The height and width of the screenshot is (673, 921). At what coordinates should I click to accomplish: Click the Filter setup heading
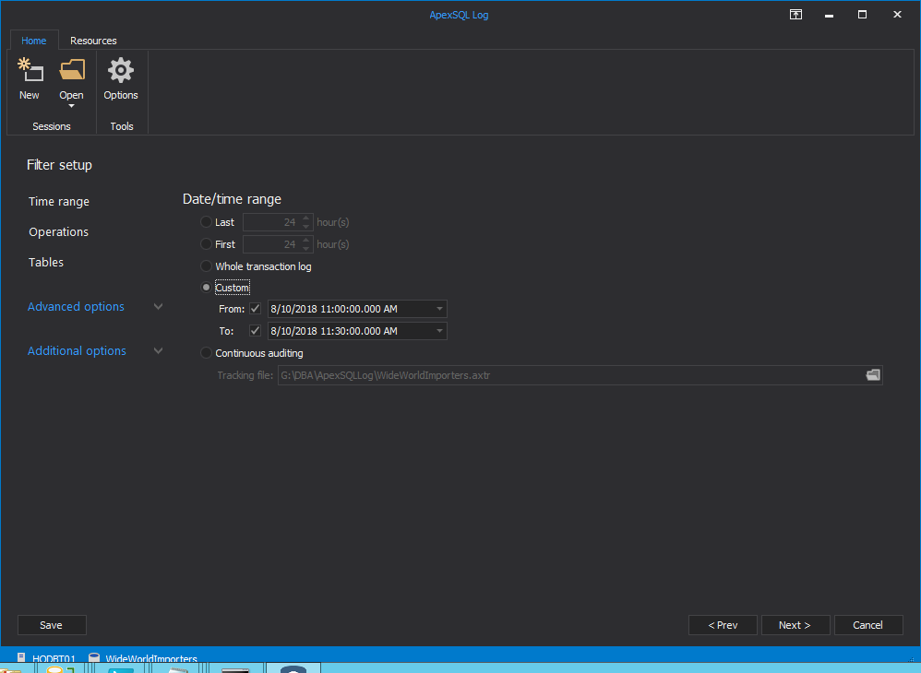(59, 165)
